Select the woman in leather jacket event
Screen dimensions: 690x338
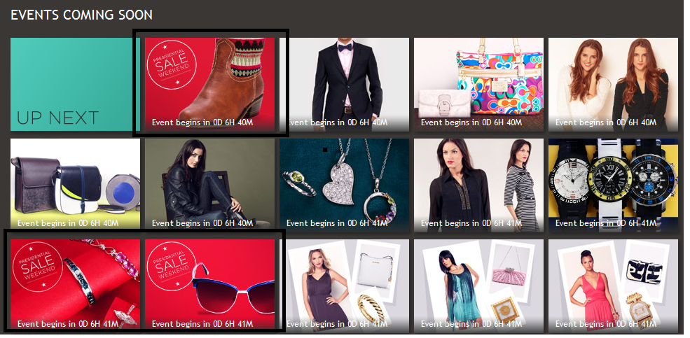click(209, 185)
